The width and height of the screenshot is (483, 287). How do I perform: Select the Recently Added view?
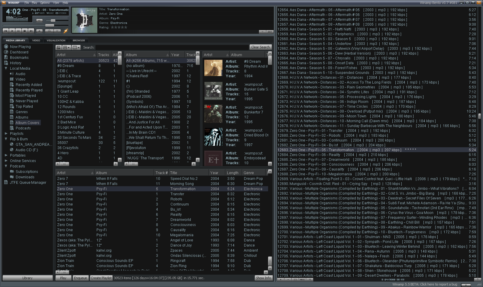tap(29, 85)
